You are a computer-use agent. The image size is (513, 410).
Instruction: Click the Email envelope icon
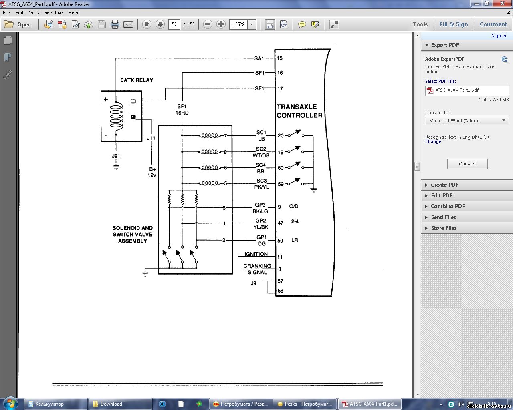128,24
